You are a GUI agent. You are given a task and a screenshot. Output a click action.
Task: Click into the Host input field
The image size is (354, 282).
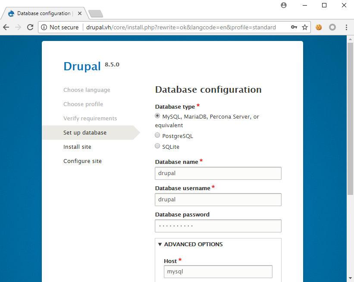tap(218, 272)
